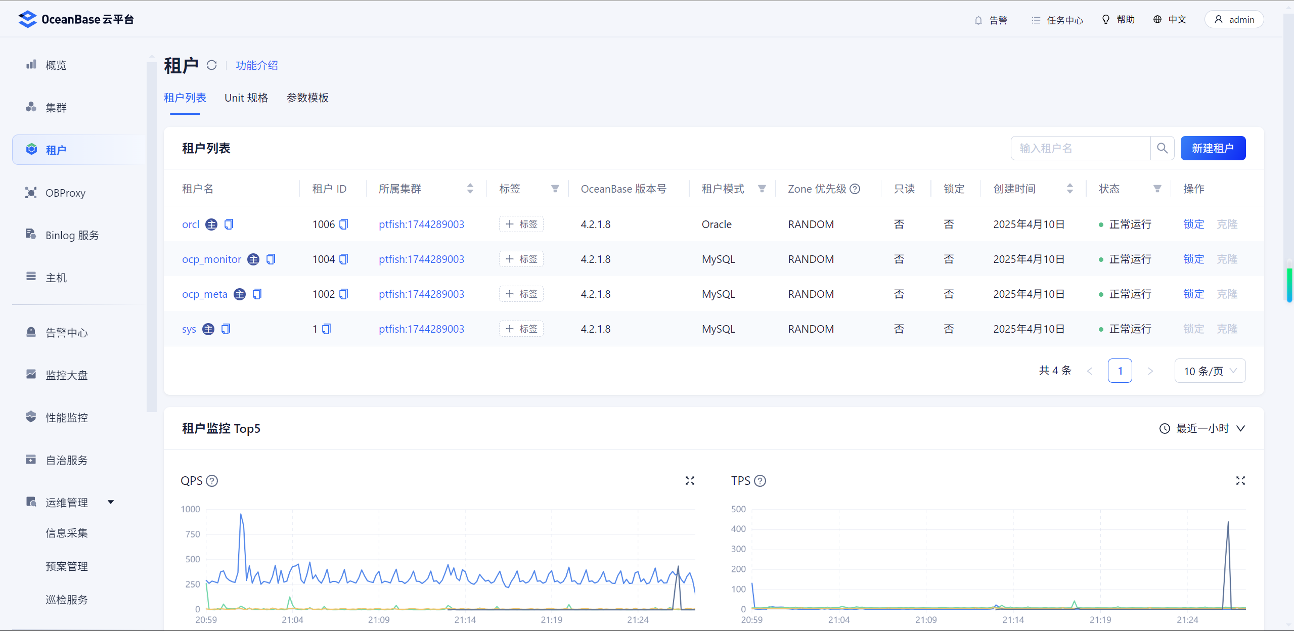
Task: Click the refresh icon next to 租户 title
Action: click(x=211, y=65)
